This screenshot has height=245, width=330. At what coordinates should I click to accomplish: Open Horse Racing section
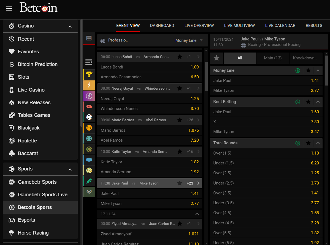[x=40, y=233]
